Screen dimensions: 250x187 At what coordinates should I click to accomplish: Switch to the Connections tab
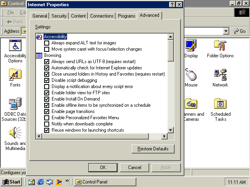click(102, 16)
